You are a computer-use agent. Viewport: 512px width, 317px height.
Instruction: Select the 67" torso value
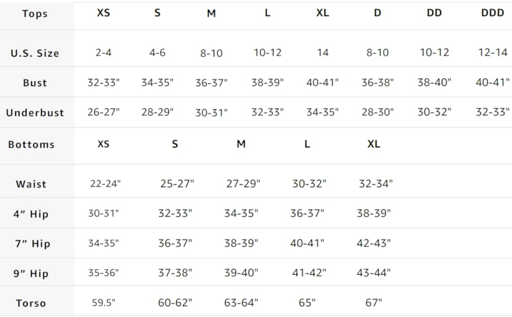374,303
